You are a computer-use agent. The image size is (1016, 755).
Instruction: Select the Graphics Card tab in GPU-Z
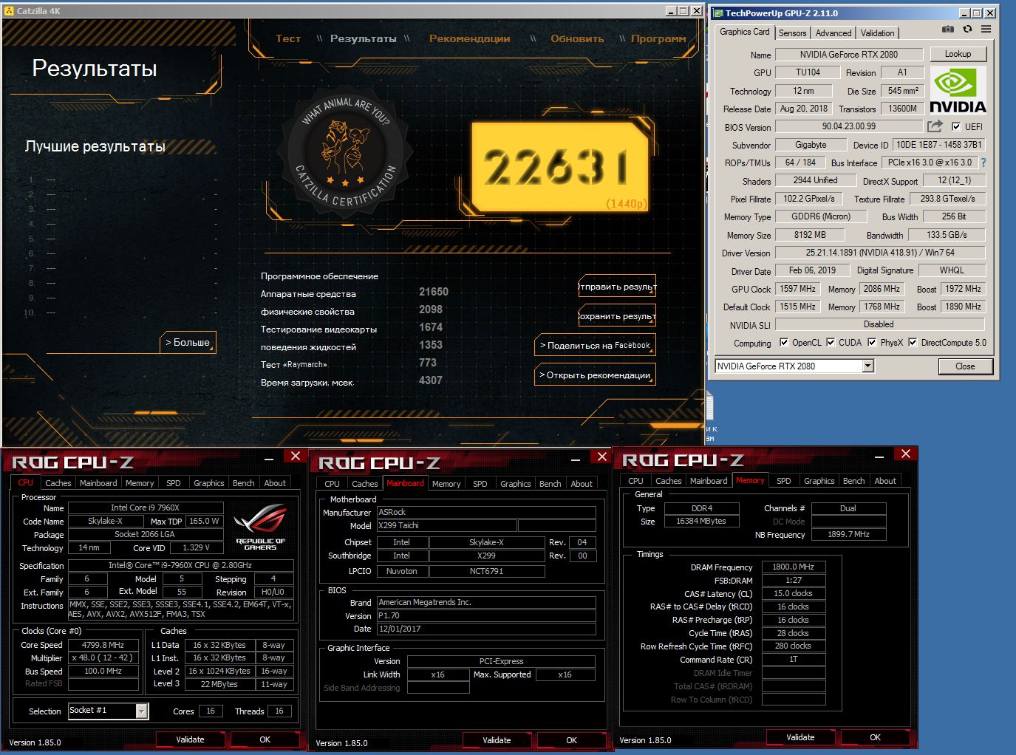[745, 32]
